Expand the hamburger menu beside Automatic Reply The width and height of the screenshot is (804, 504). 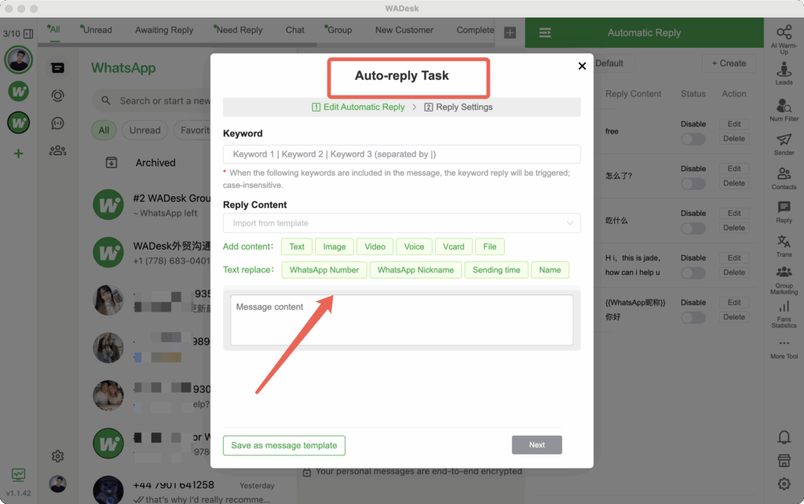tap(546, 33)
